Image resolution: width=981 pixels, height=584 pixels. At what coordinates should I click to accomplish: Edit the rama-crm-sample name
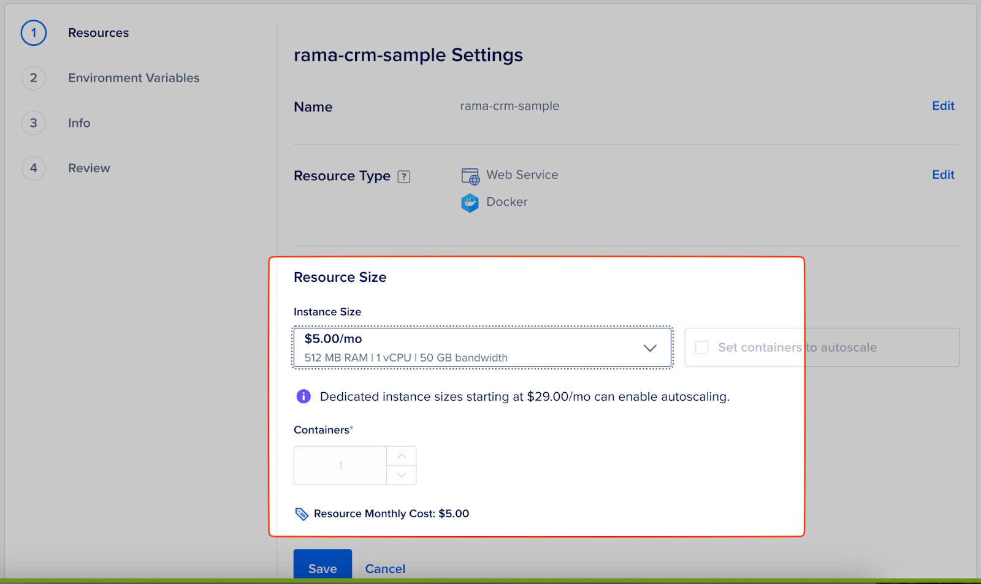(943, 106)
